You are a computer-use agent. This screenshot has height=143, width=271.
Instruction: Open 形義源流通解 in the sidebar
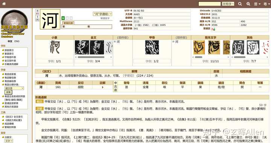11,64
